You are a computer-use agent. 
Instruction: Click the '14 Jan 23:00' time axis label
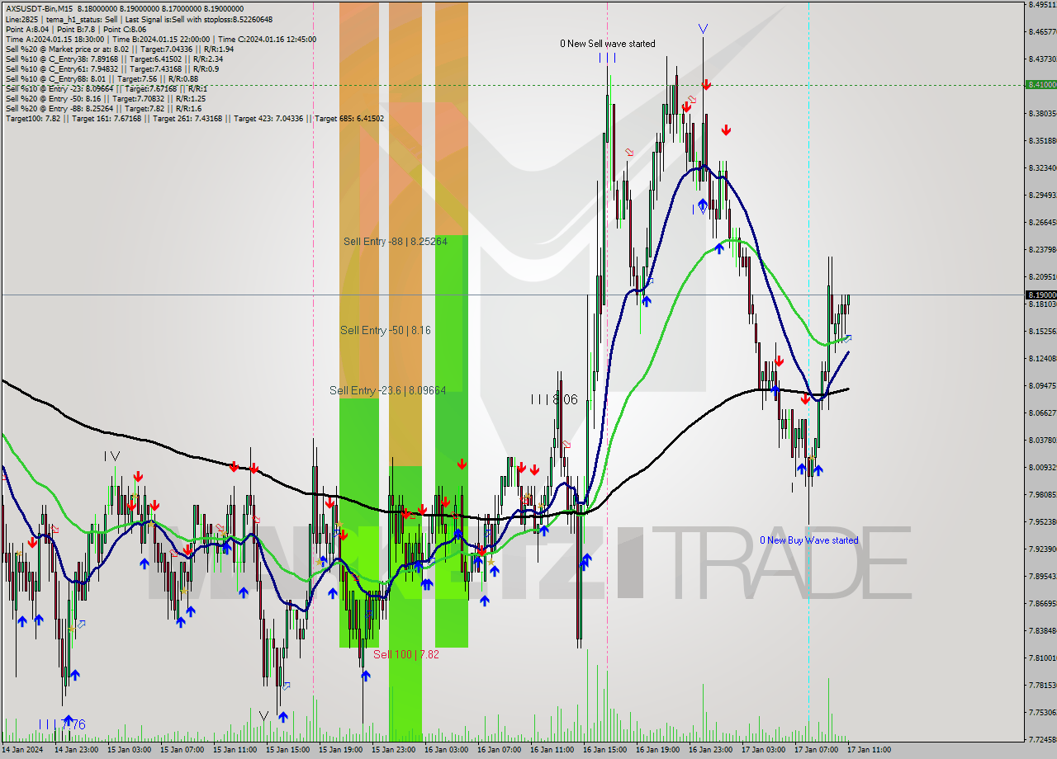[x=75, y=750]
